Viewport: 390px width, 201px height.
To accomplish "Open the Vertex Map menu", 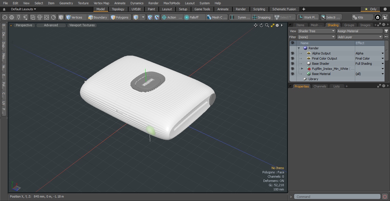I will point(101,3).
